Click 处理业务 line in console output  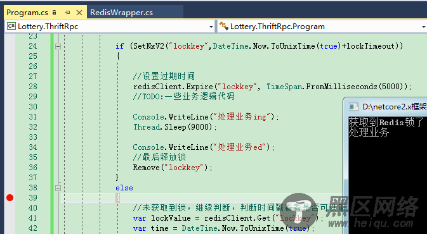(369, 132)
